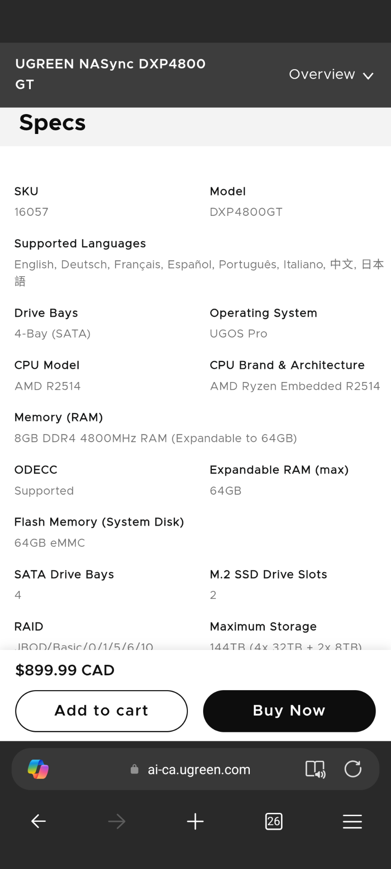The image size is (391, 869).
Task: Click the Buy Now button
Action: (289, 711)
